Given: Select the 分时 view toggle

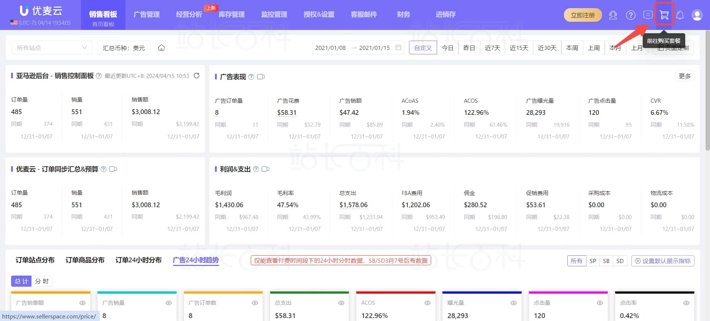Looking at the screenshot, I should coord(42,281).
